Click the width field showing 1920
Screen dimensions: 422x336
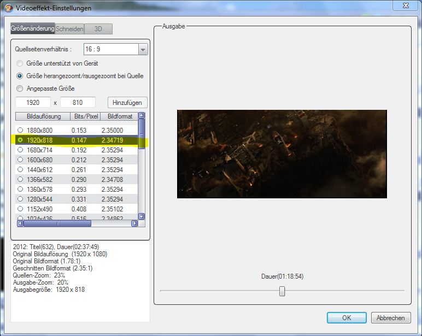coord(33,102)
